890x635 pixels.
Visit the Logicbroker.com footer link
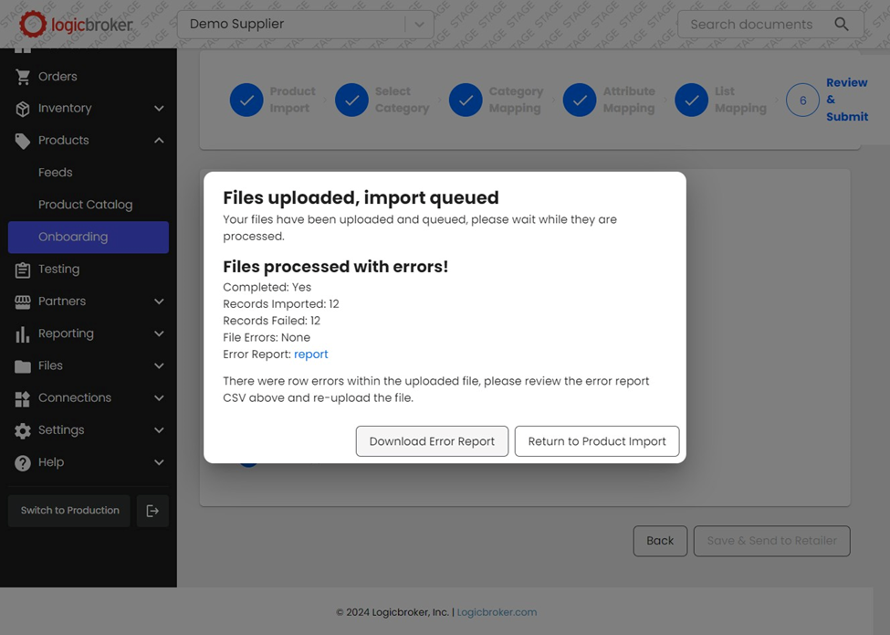click(497, 612)
